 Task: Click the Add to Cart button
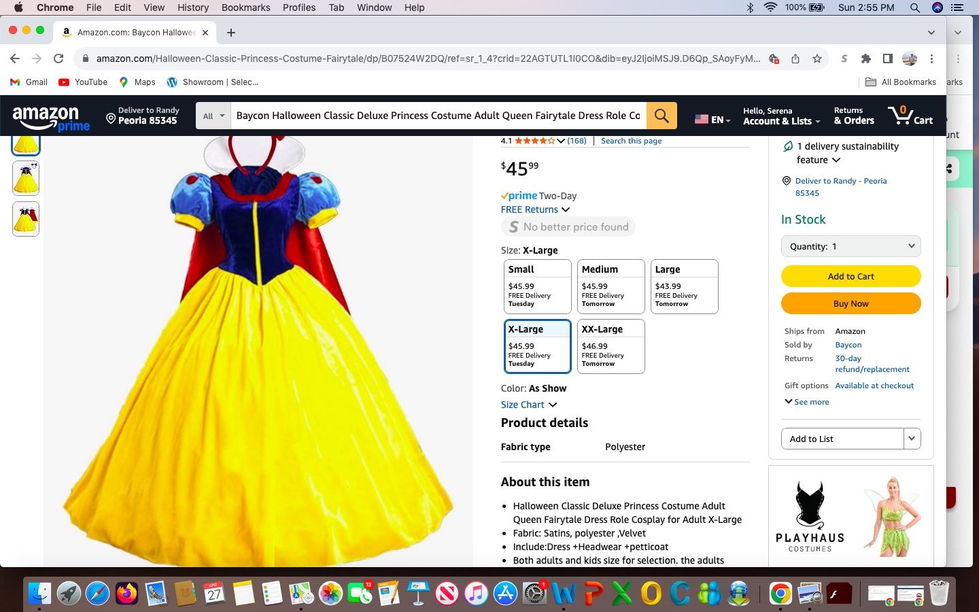[851, 276]
